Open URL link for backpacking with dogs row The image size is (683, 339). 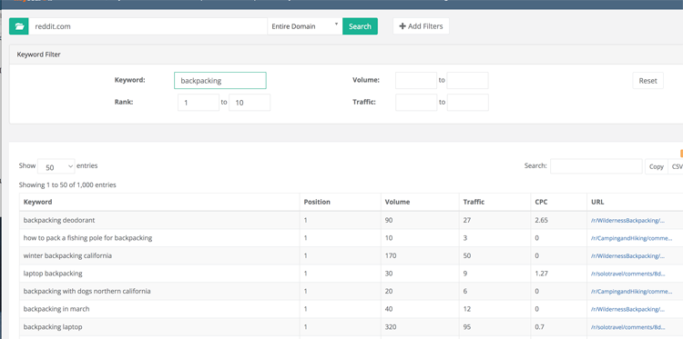[x=631, y=292]
